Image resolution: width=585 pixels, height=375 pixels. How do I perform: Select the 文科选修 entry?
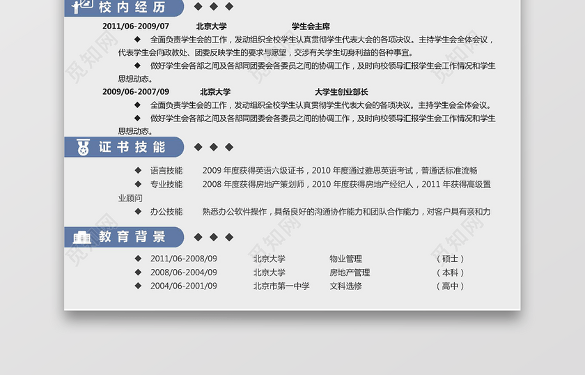(346, 286)
